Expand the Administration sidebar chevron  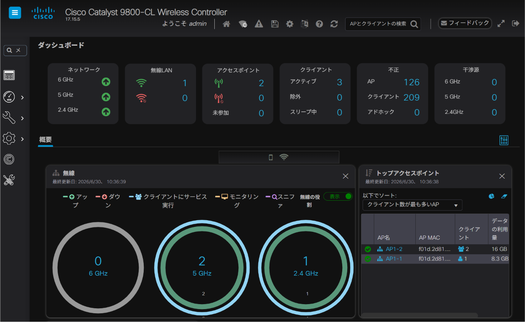[x=22, y=139]
